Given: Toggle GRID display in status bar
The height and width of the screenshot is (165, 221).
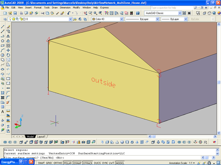Looking at the screenshot, I should [49, 163].
